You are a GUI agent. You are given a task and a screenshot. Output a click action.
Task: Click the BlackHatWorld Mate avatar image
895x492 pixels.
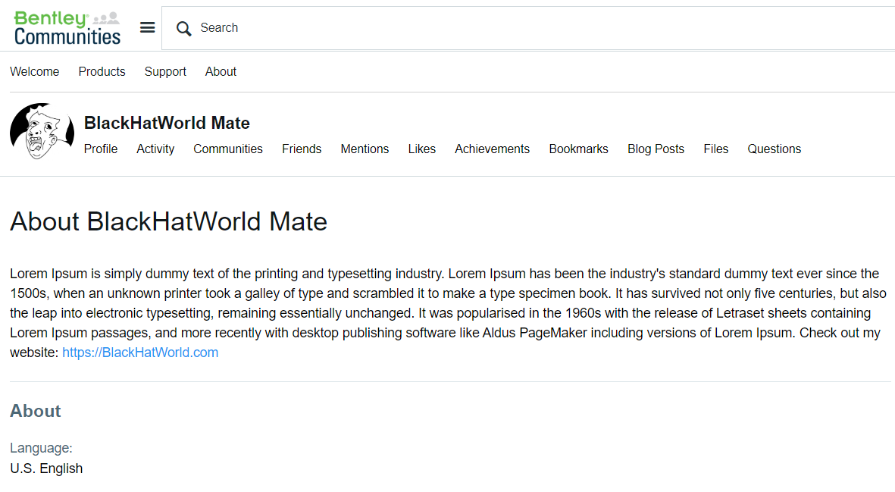point(42,131)
